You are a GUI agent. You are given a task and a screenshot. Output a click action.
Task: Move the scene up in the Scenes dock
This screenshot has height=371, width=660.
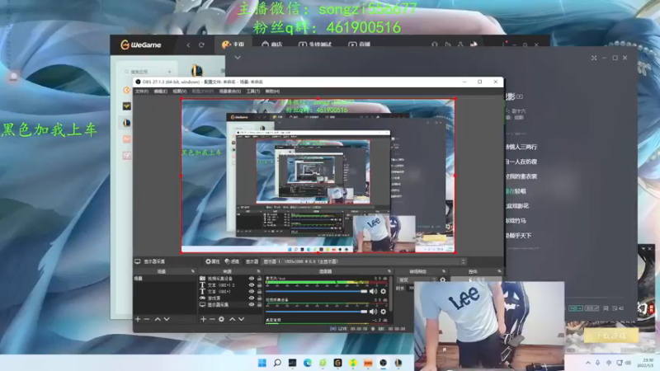pos(158,319)
